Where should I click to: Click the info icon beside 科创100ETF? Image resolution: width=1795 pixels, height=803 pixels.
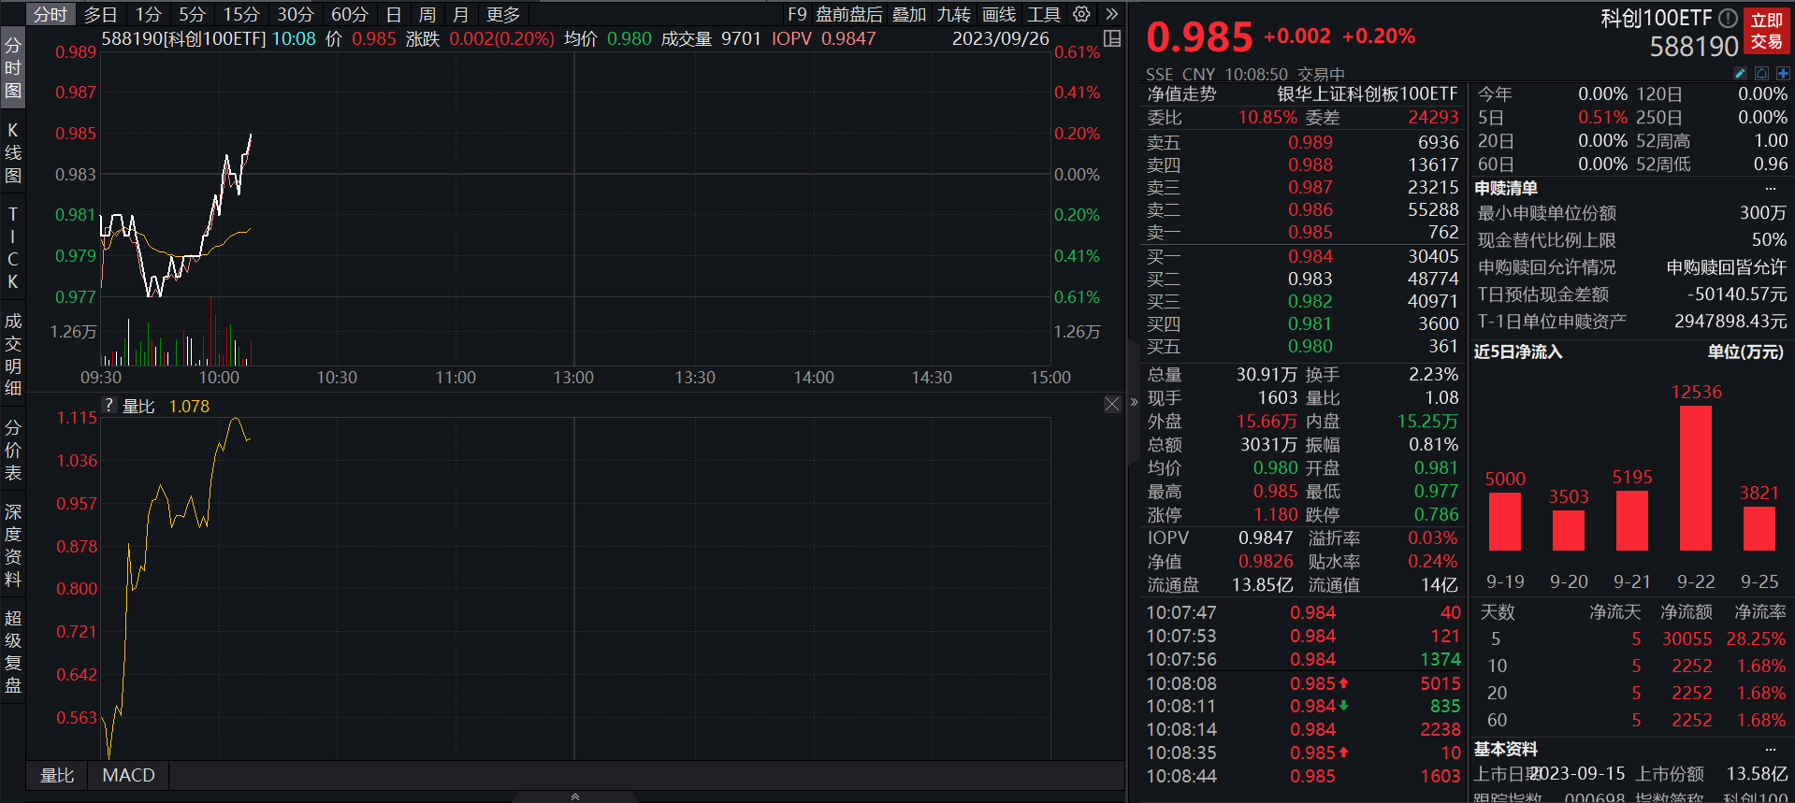[1728, 18]
